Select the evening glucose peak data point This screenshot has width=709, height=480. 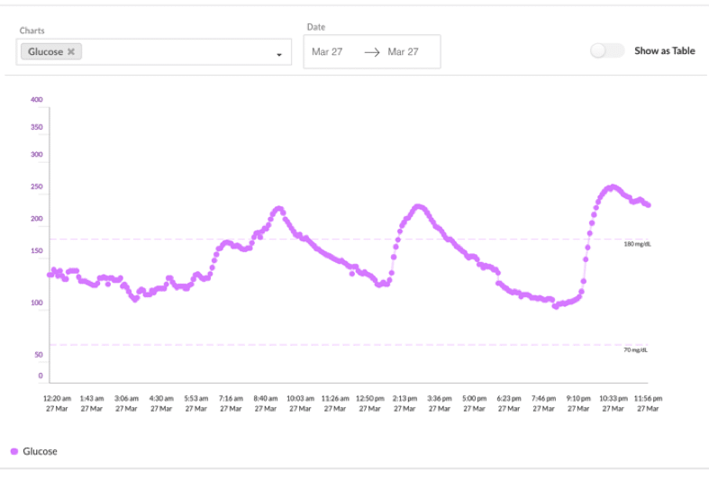point(613,186)
